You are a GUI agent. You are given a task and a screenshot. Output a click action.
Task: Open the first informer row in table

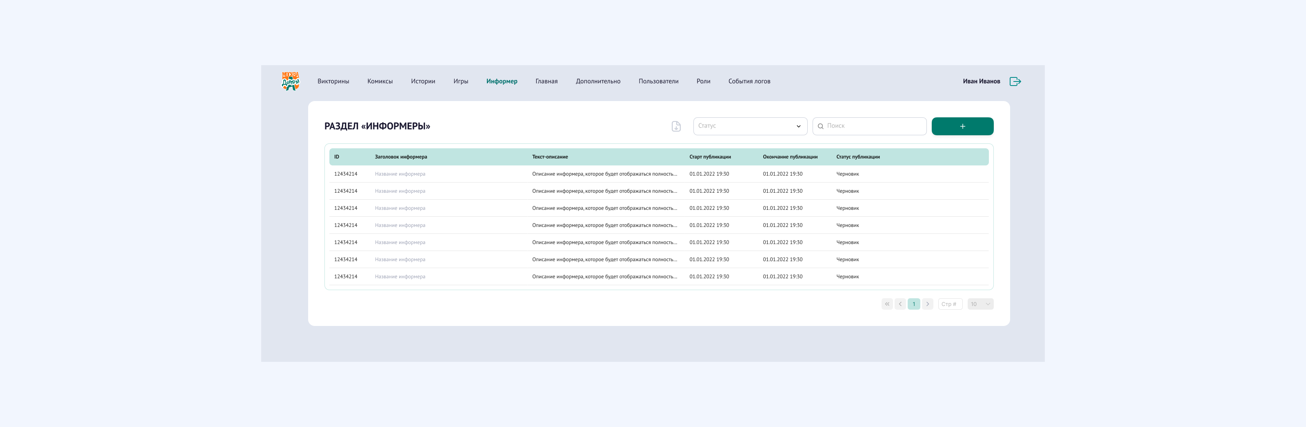click(400, 174)
